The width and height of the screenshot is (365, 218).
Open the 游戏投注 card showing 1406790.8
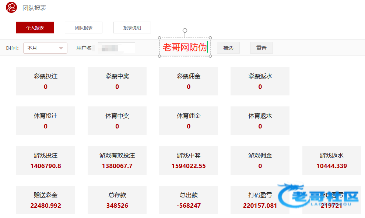46,160
